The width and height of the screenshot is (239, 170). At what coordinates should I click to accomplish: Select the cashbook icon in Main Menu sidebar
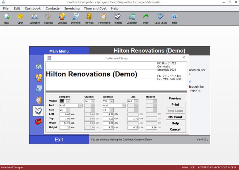coord(39,66)
